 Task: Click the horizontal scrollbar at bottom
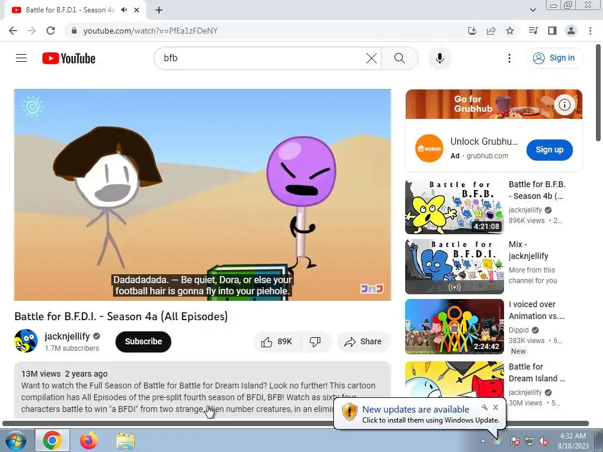pyautogui.click(x=296, y=423)
